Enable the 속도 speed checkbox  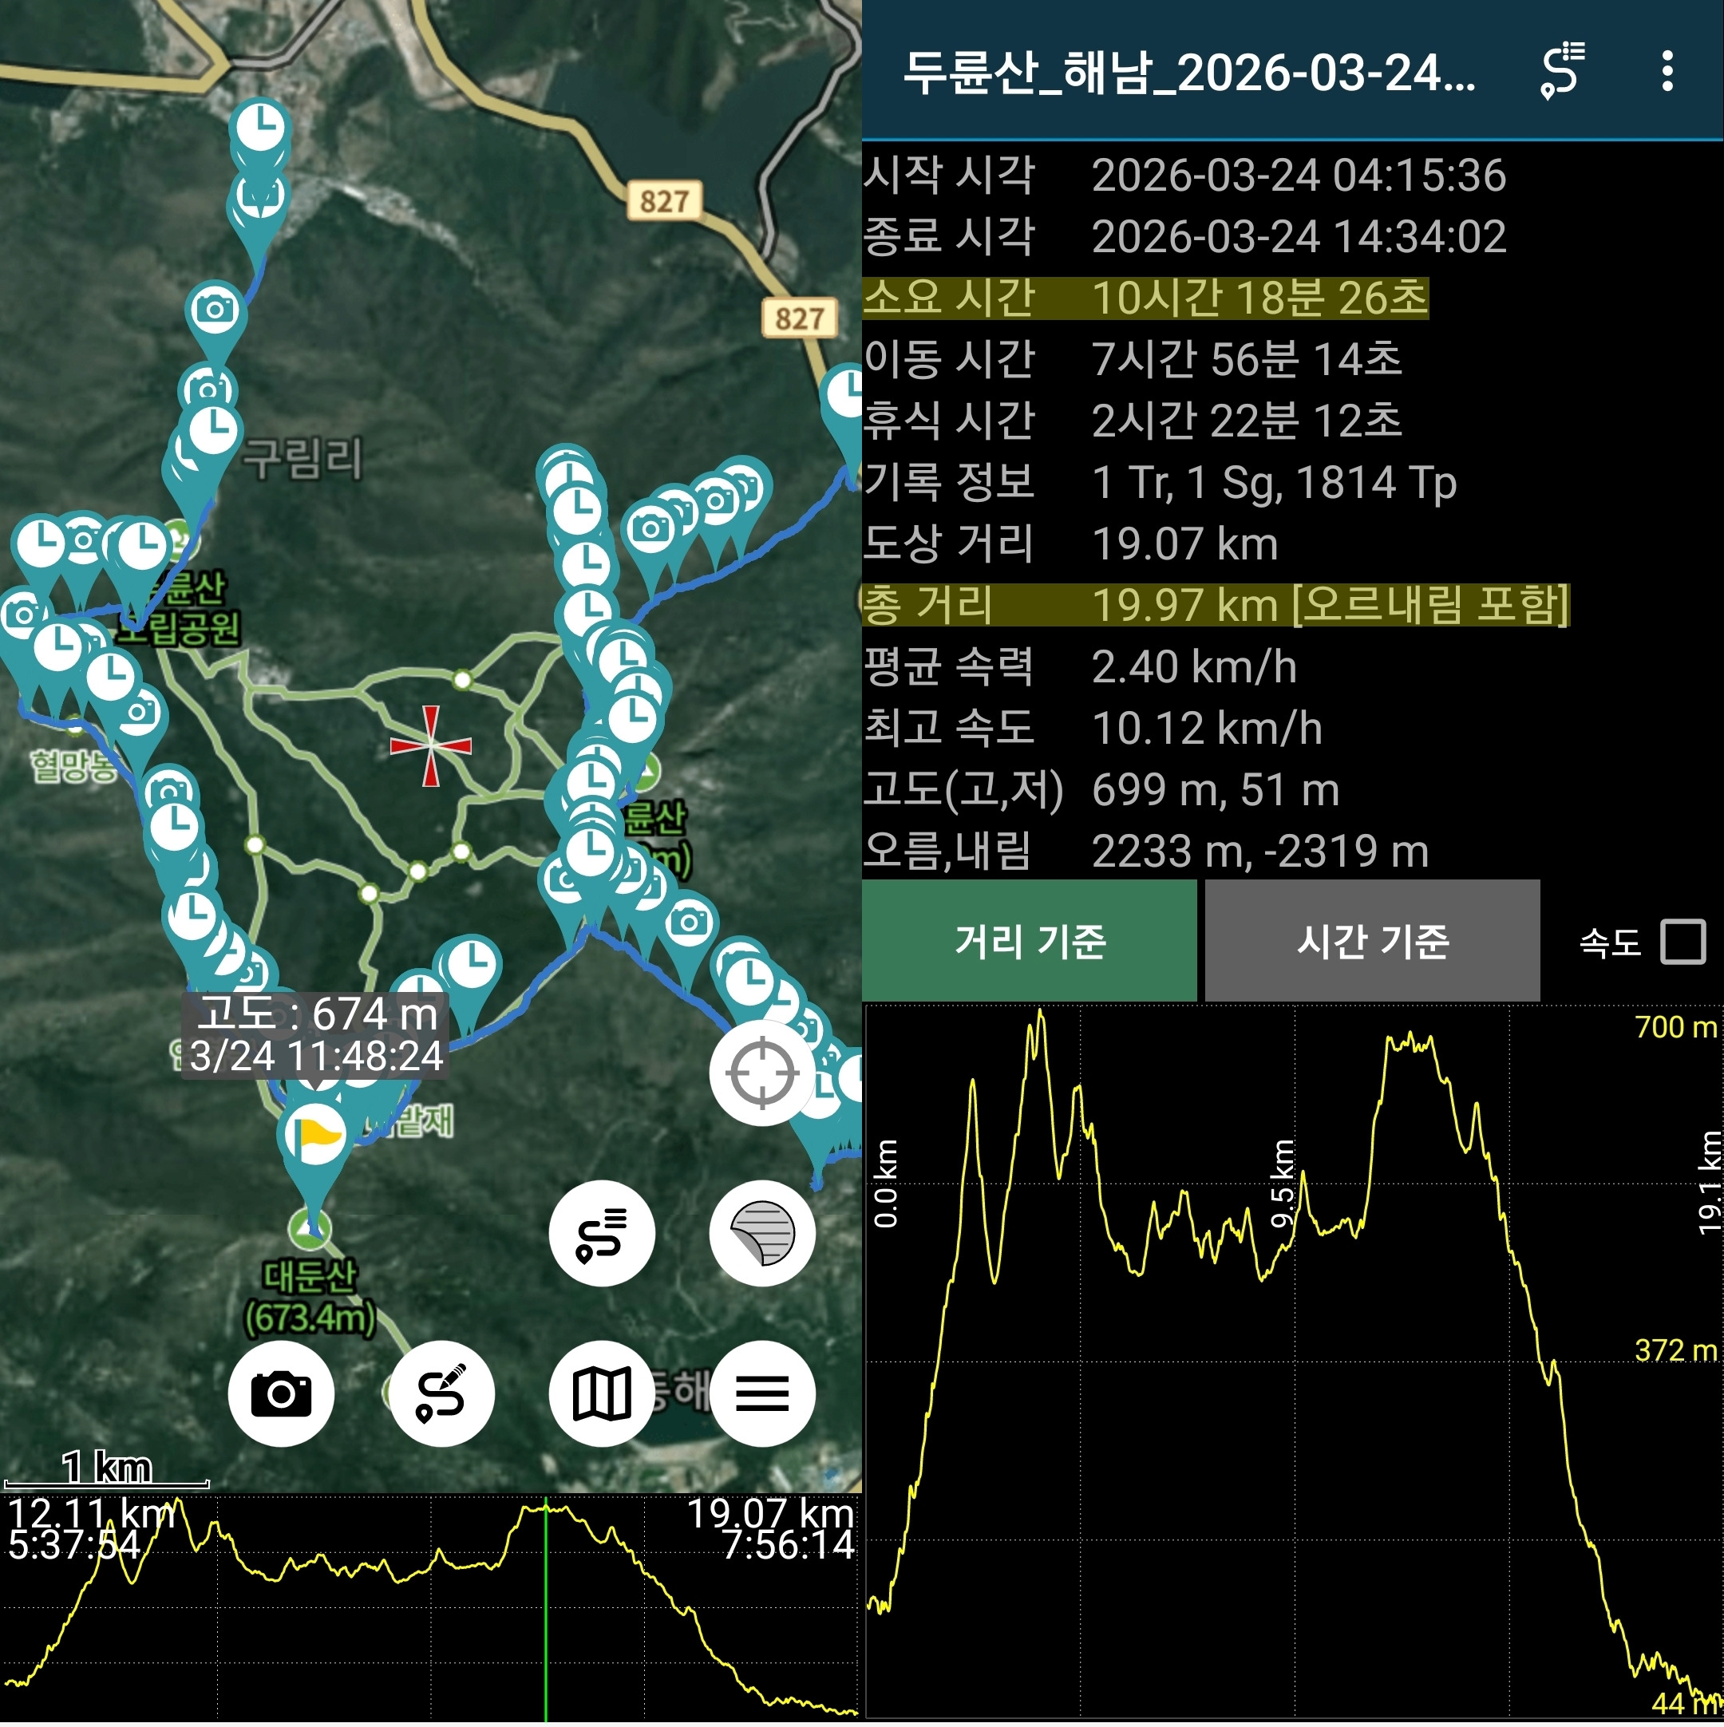1682,943
